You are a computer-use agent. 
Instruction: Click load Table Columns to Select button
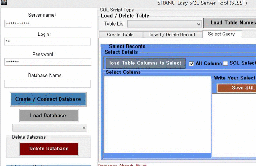click(x=145, y=63)
